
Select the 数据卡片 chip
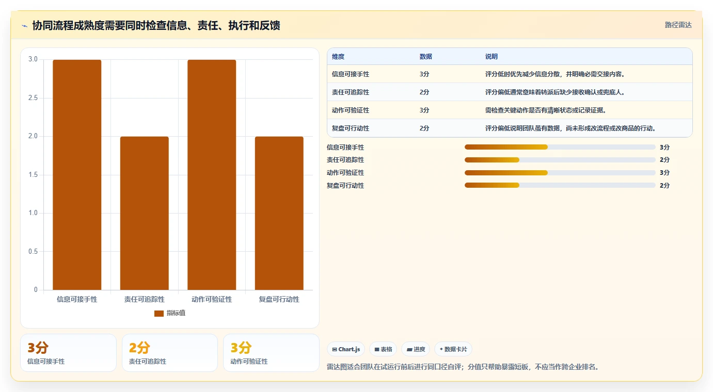coord(453,349)
